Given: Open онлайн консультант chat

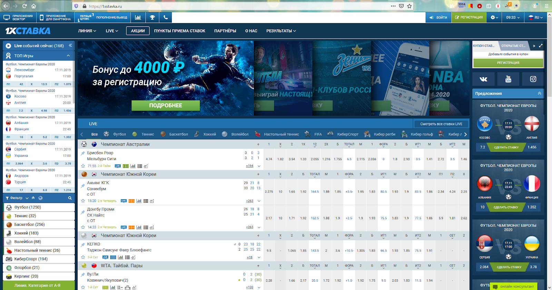Looking at the screenshot, I should pos(513,287).
